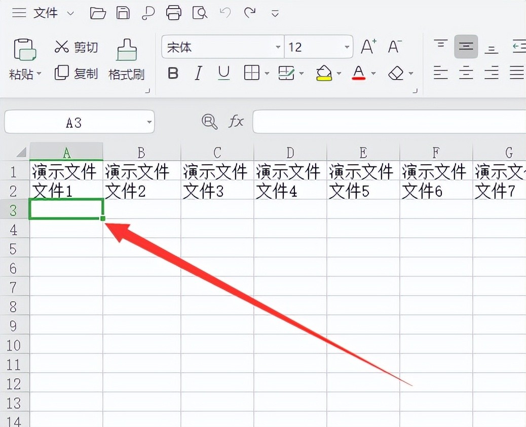The width and height of the screenshot is (526, 427).
Task: Click the 复制 copy button
Action: click(76, 74)
